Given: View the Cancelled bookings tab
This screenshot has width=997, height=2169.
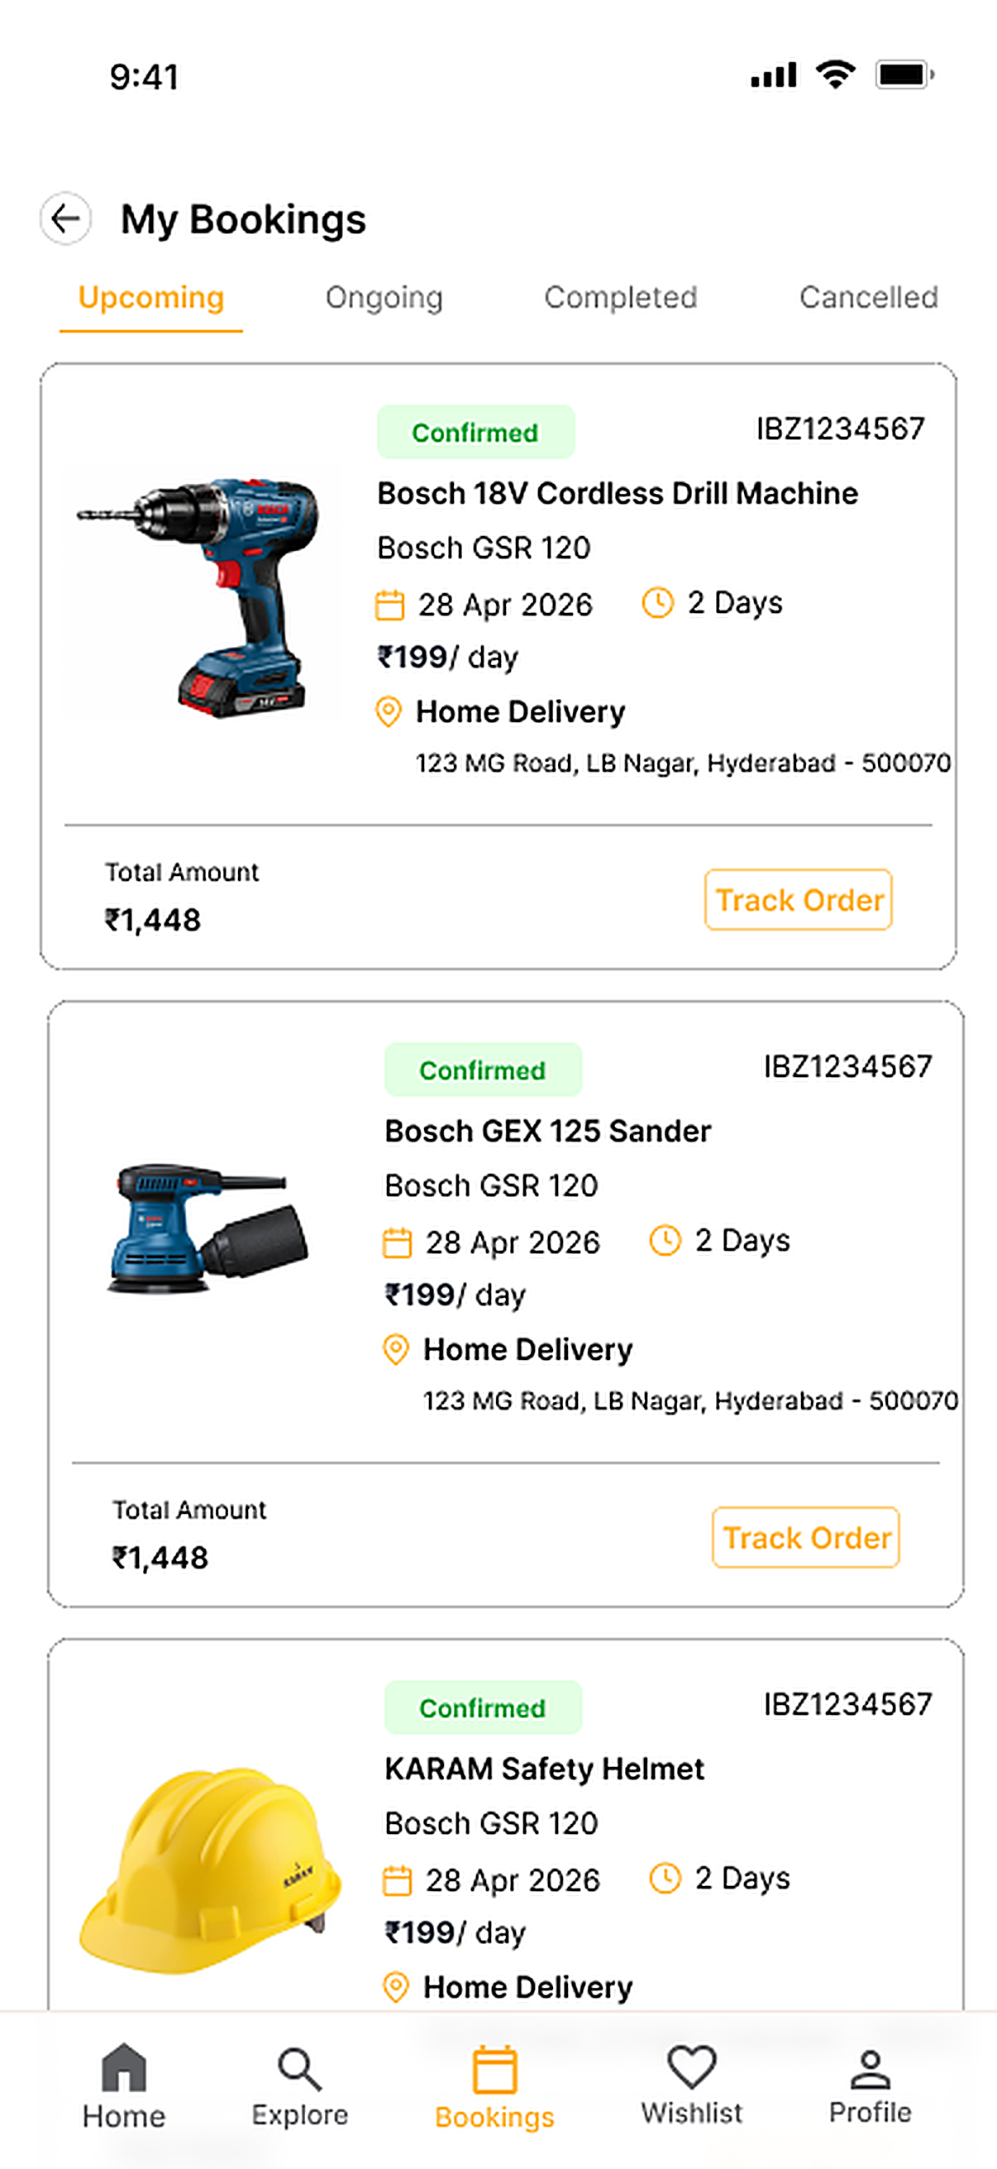Looking at the screenshot, I should coord(868,297).
